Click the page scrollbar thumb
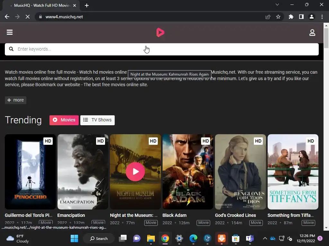This screenshot has height=246, width=329. click(x=326, y=38)
